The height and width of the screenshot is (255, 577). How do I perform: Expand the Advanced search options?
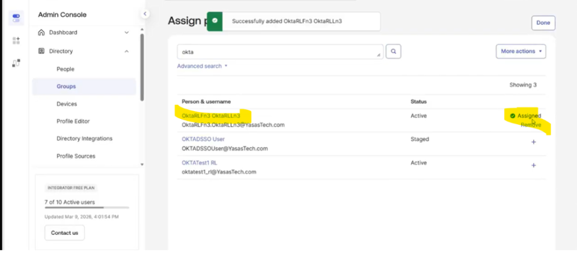(x=202, y=66)
